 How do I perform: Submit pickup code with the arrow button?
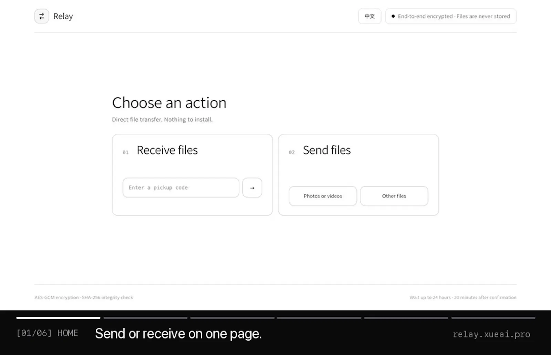(x=252, y=187)
